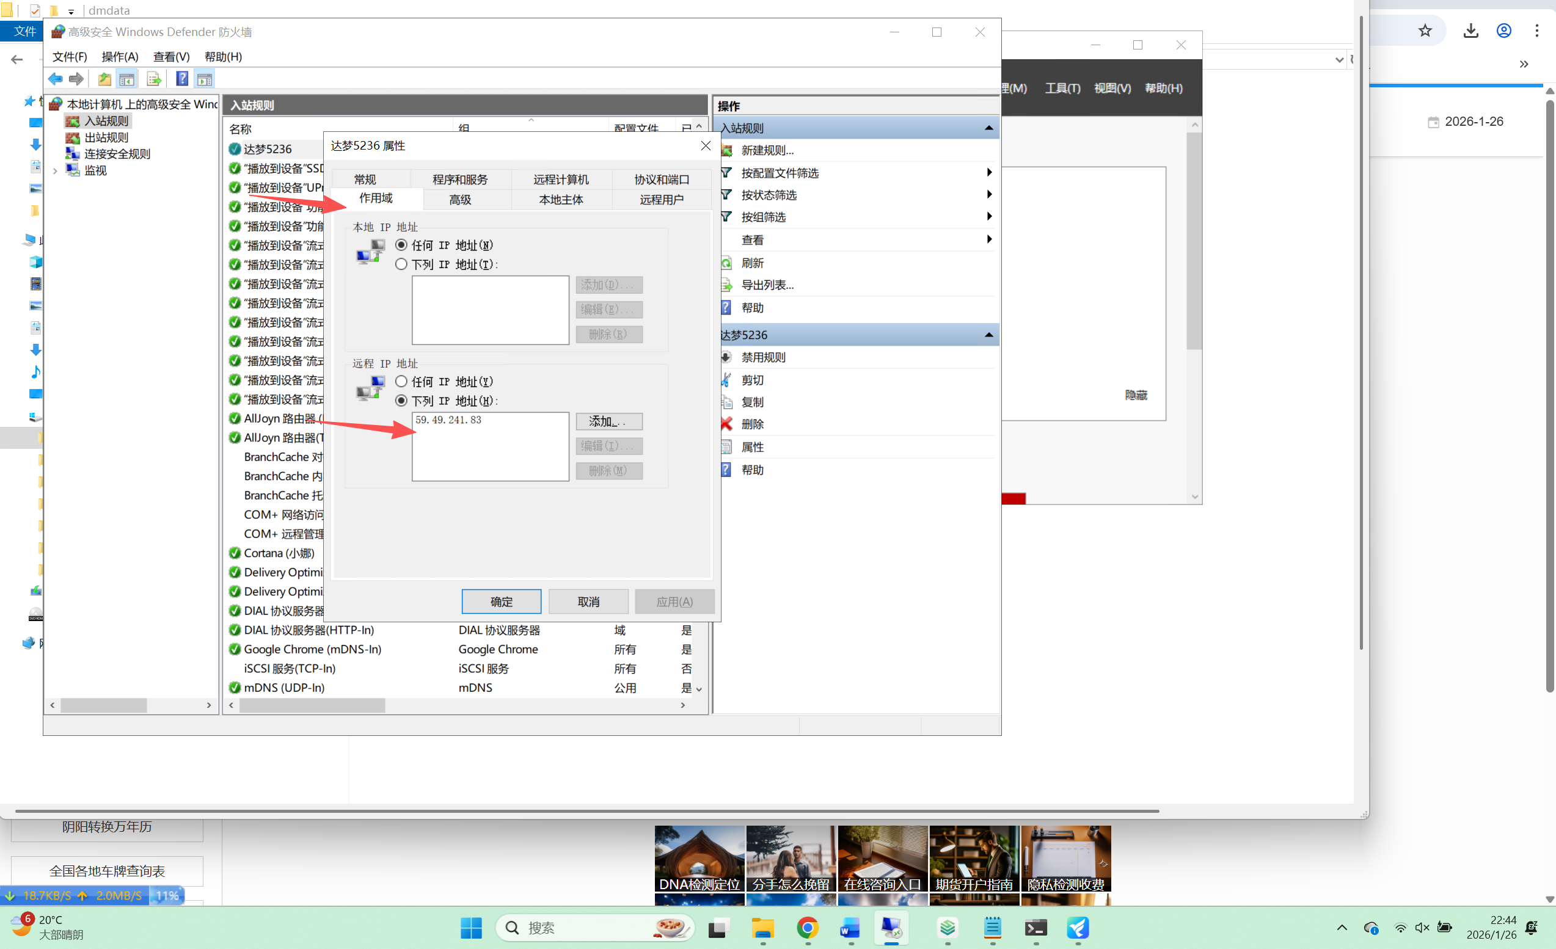This screenshot has width=1556, height=949.
Task: Click the blue help toolbar icon
Action: [x=182, y=79]
